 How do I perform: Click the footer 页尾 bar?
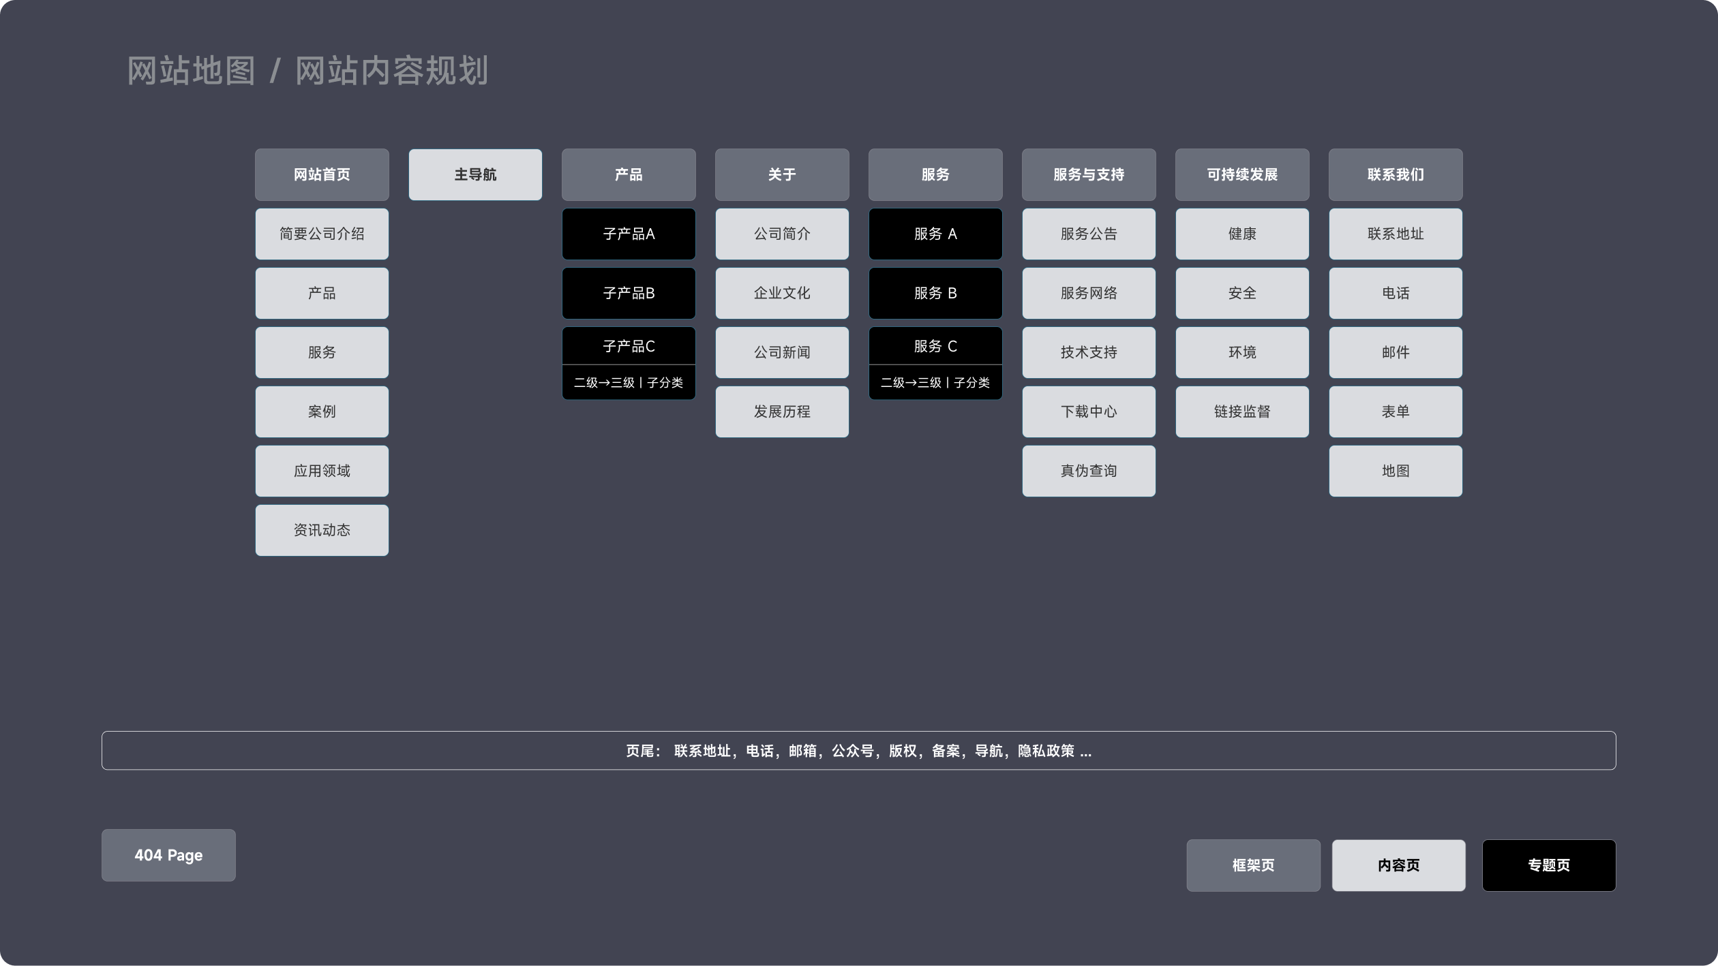858,751
